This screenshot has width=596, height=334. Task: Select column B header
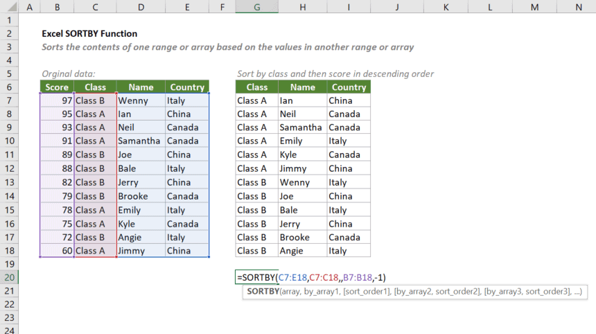pos(57,7)
